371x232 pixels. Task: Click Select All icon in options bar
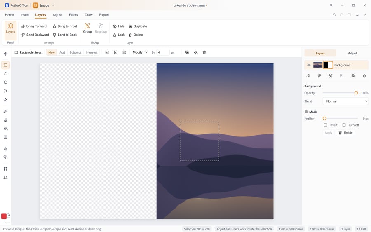point(107,52)
